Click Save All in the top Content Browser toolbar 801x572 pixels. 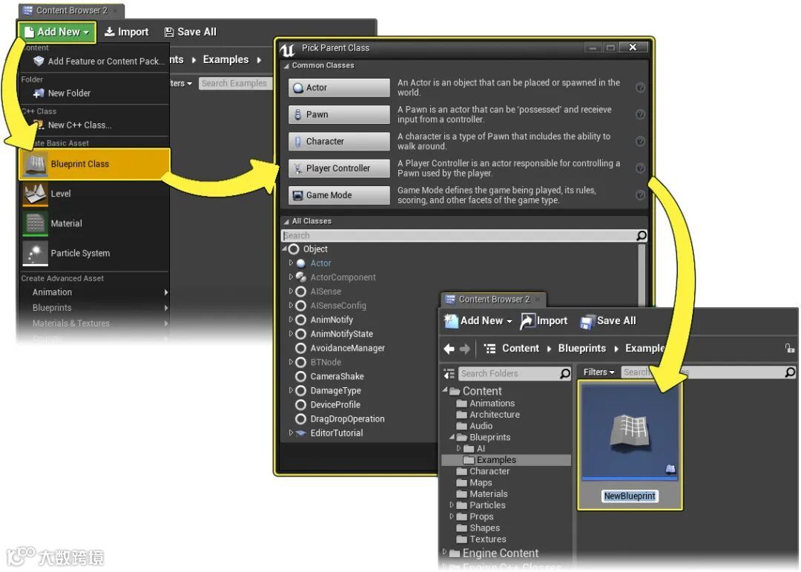191,32
